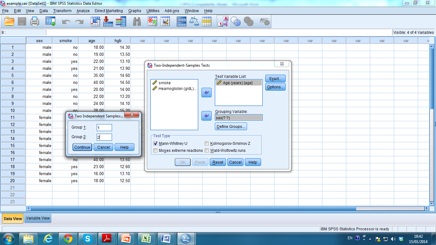Open Microsoft Word taskbar icon

click(166, 238)
